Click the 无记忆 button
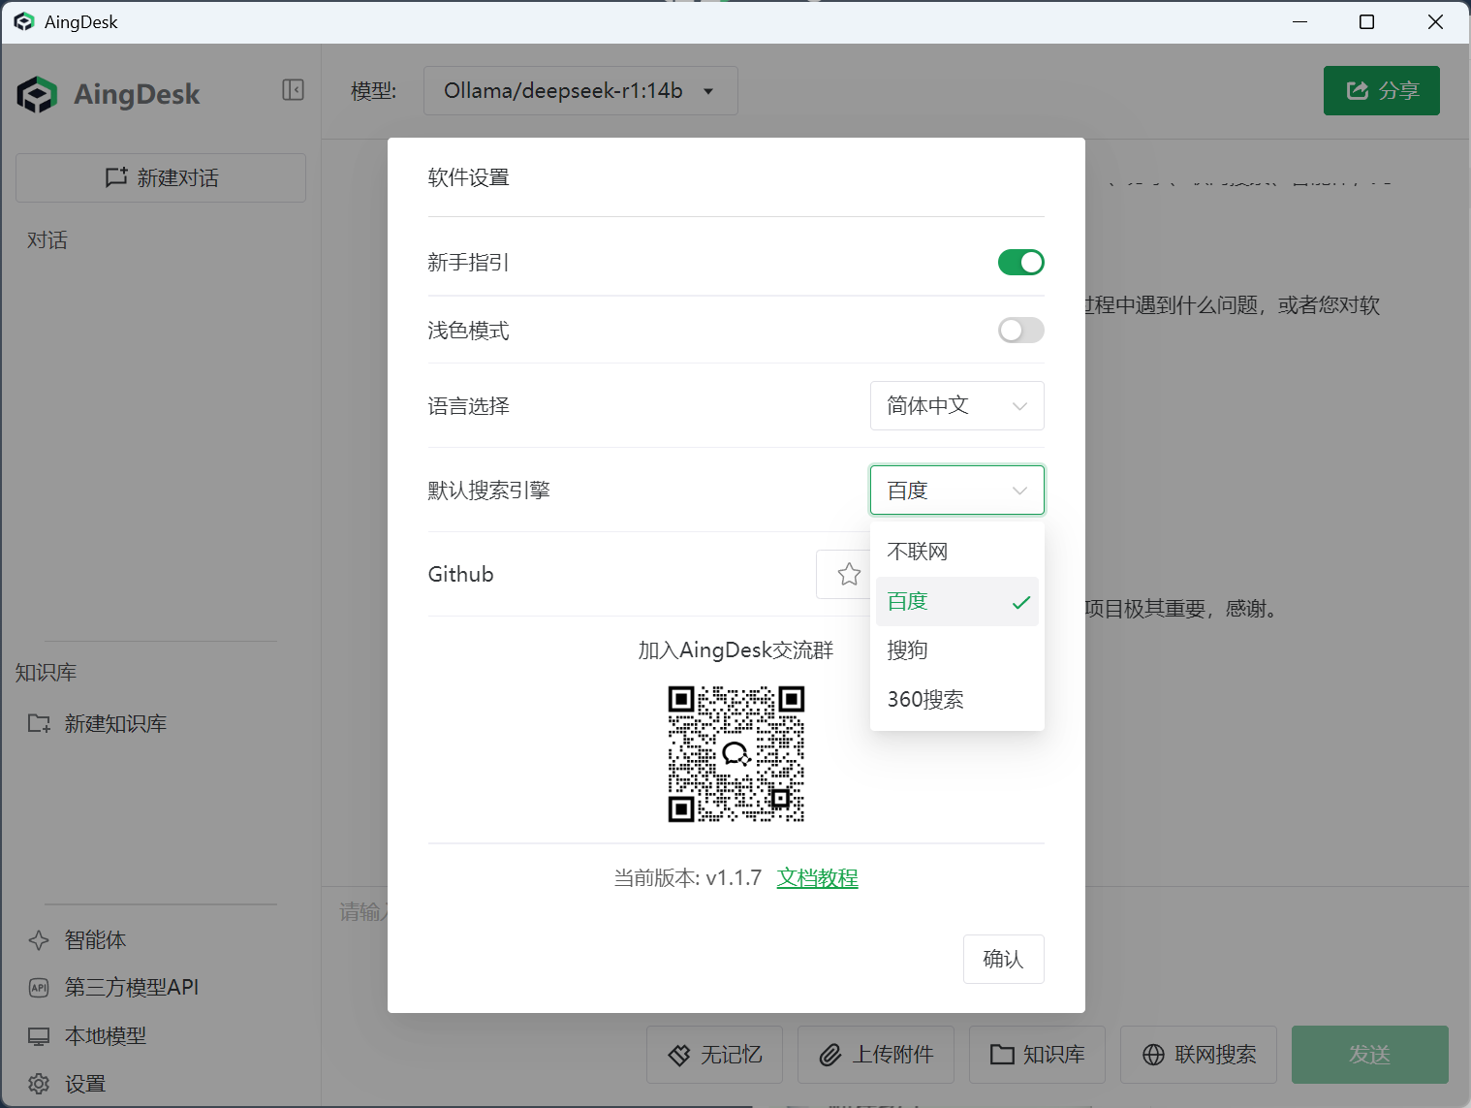Screen dimensions: 1471x1108 (x=715, y=1055)
